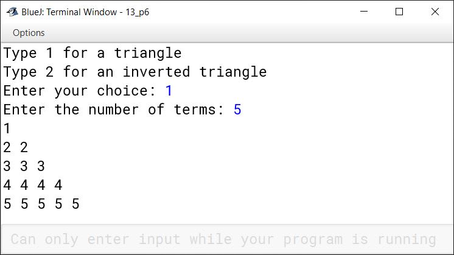Image resolution: width=454 pixels, height=255 pixels.
Task: Click the BlueJ bird icon in title bar
Action: tap(12, 12)
